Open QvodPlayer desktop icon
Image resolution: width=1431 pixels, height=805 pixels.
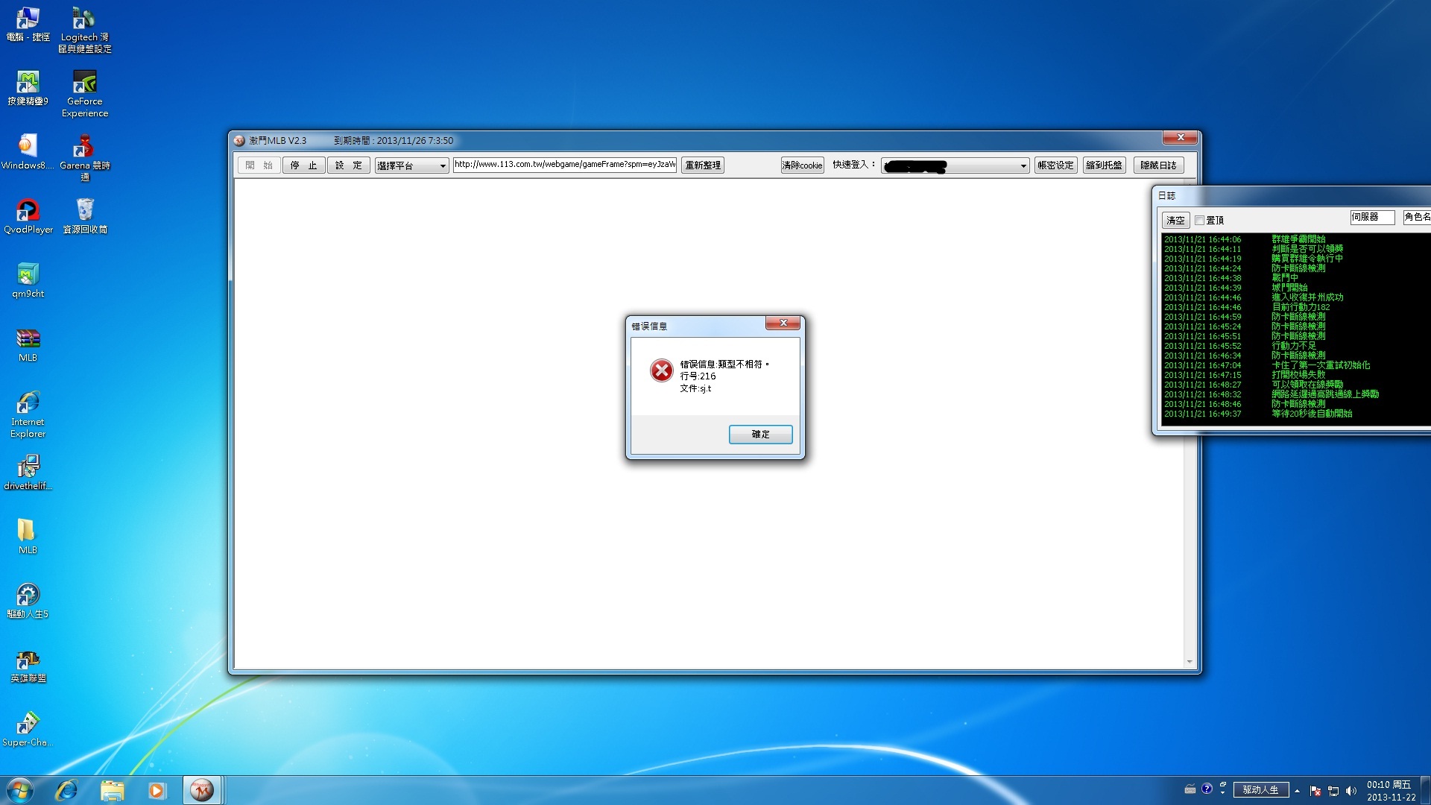[28, 216]
